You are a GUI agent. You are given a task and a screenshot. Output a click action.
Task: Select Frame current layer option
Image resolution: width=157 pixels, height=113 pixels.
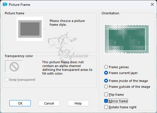(106, 73)
